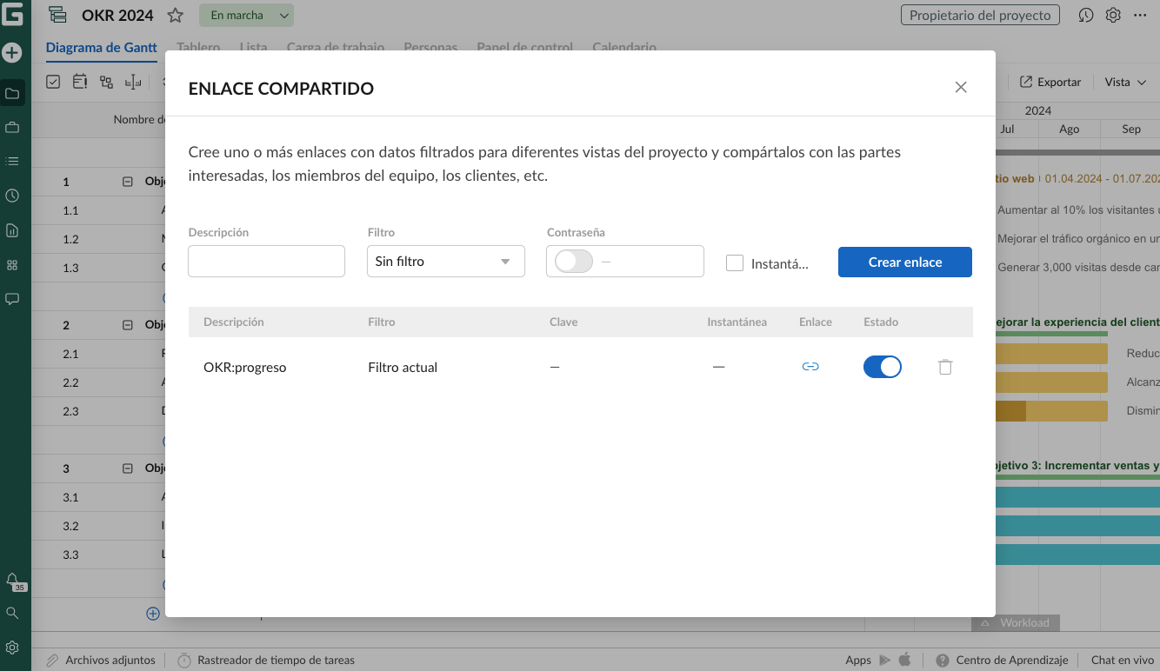
Task: Open the briefcase portfolio icon in the sidebar
Action: point(12,128)
